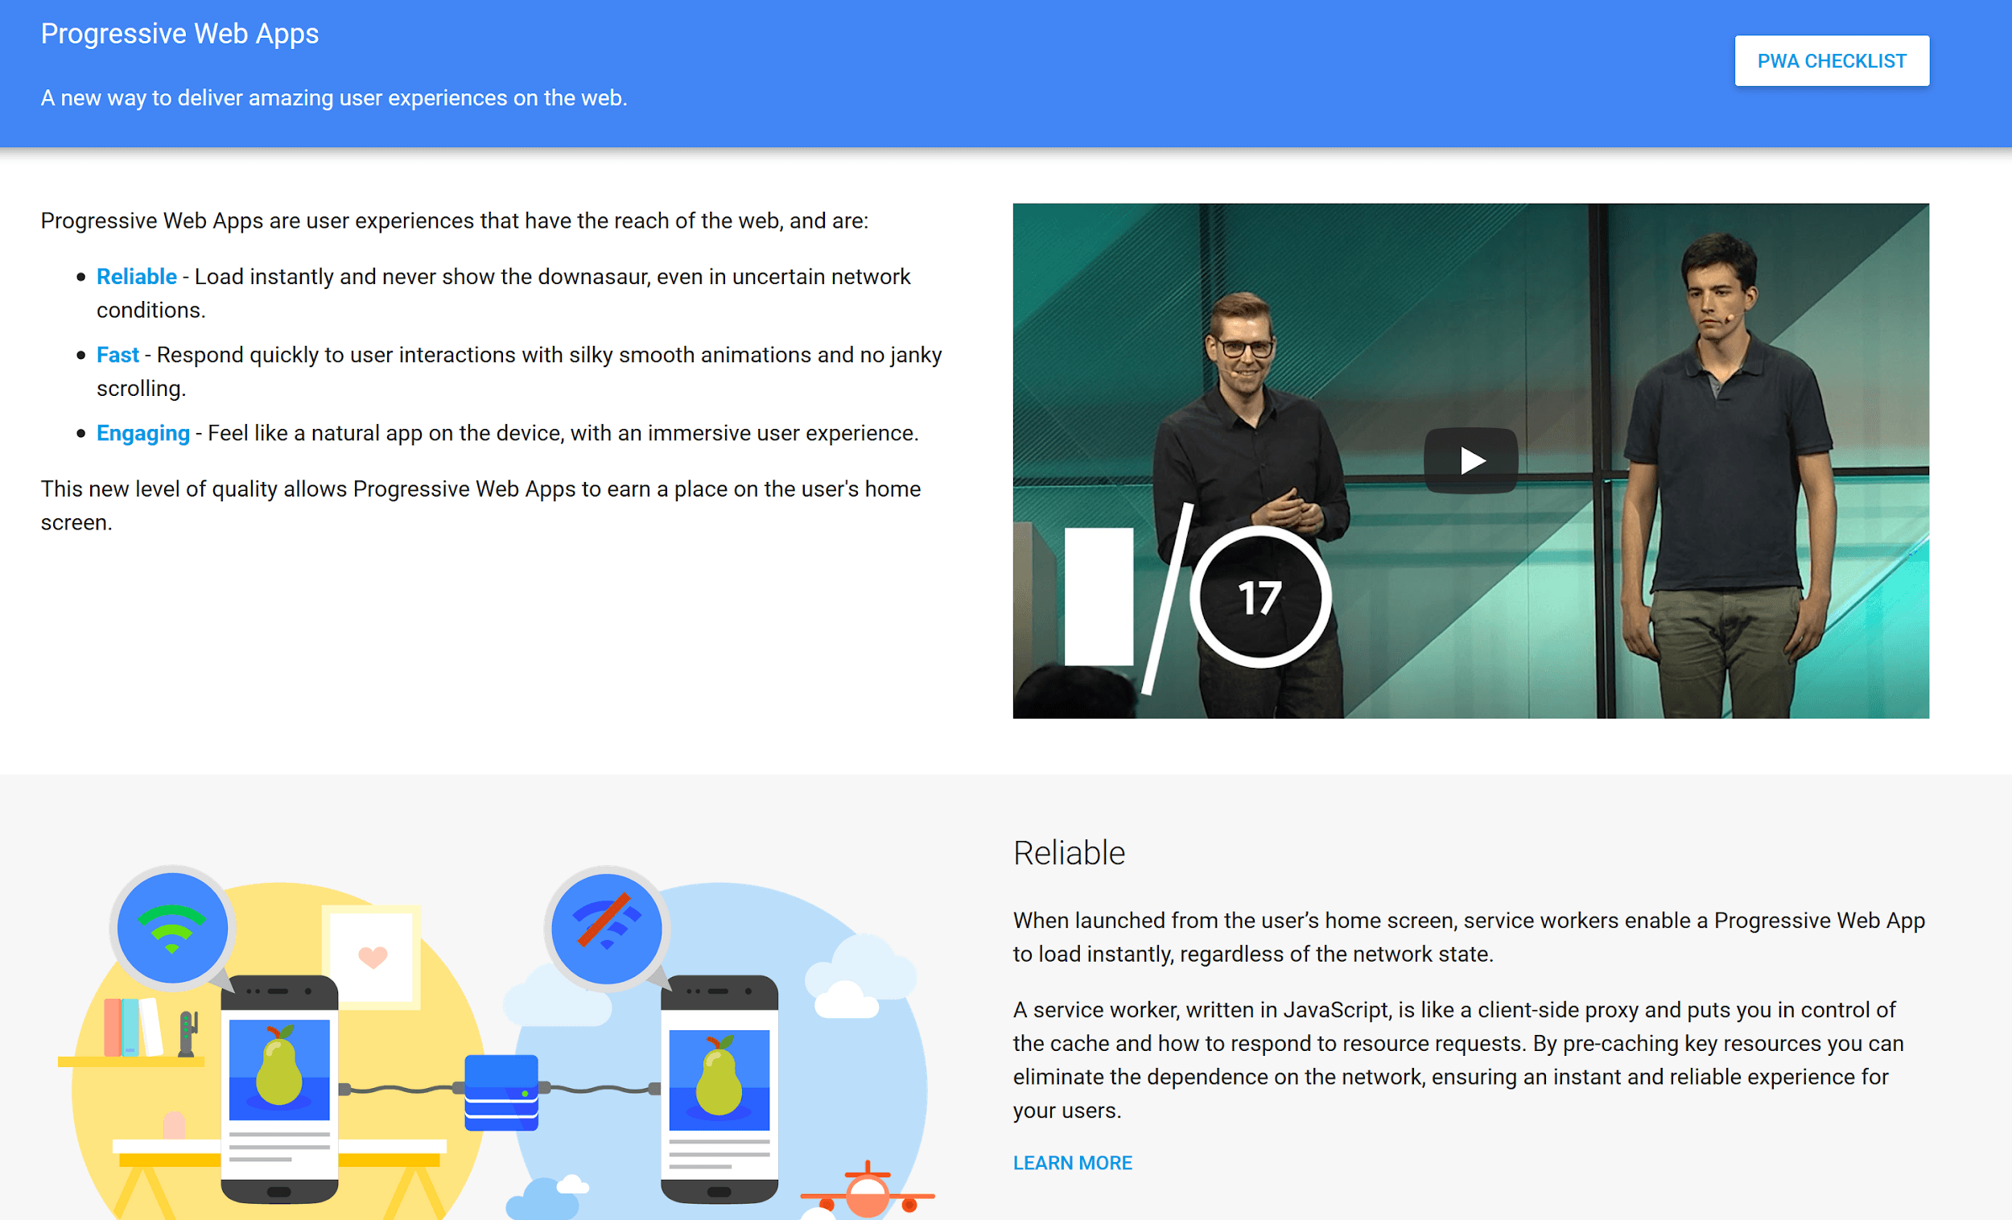Image resolution: width=2012 pixels, height=1220 pixels.
Task: Click the green Wi-Fi connected icon
Action: (x=172, y=929)
